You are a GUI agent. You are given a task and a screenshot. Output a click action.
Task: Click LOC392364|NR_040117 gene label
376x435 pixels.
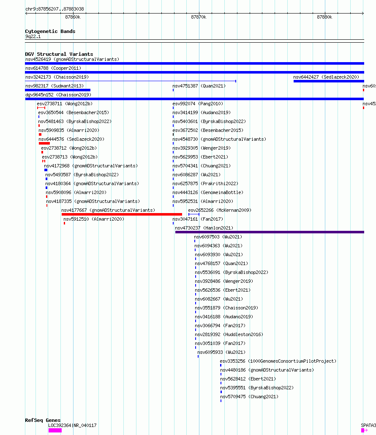72,425
